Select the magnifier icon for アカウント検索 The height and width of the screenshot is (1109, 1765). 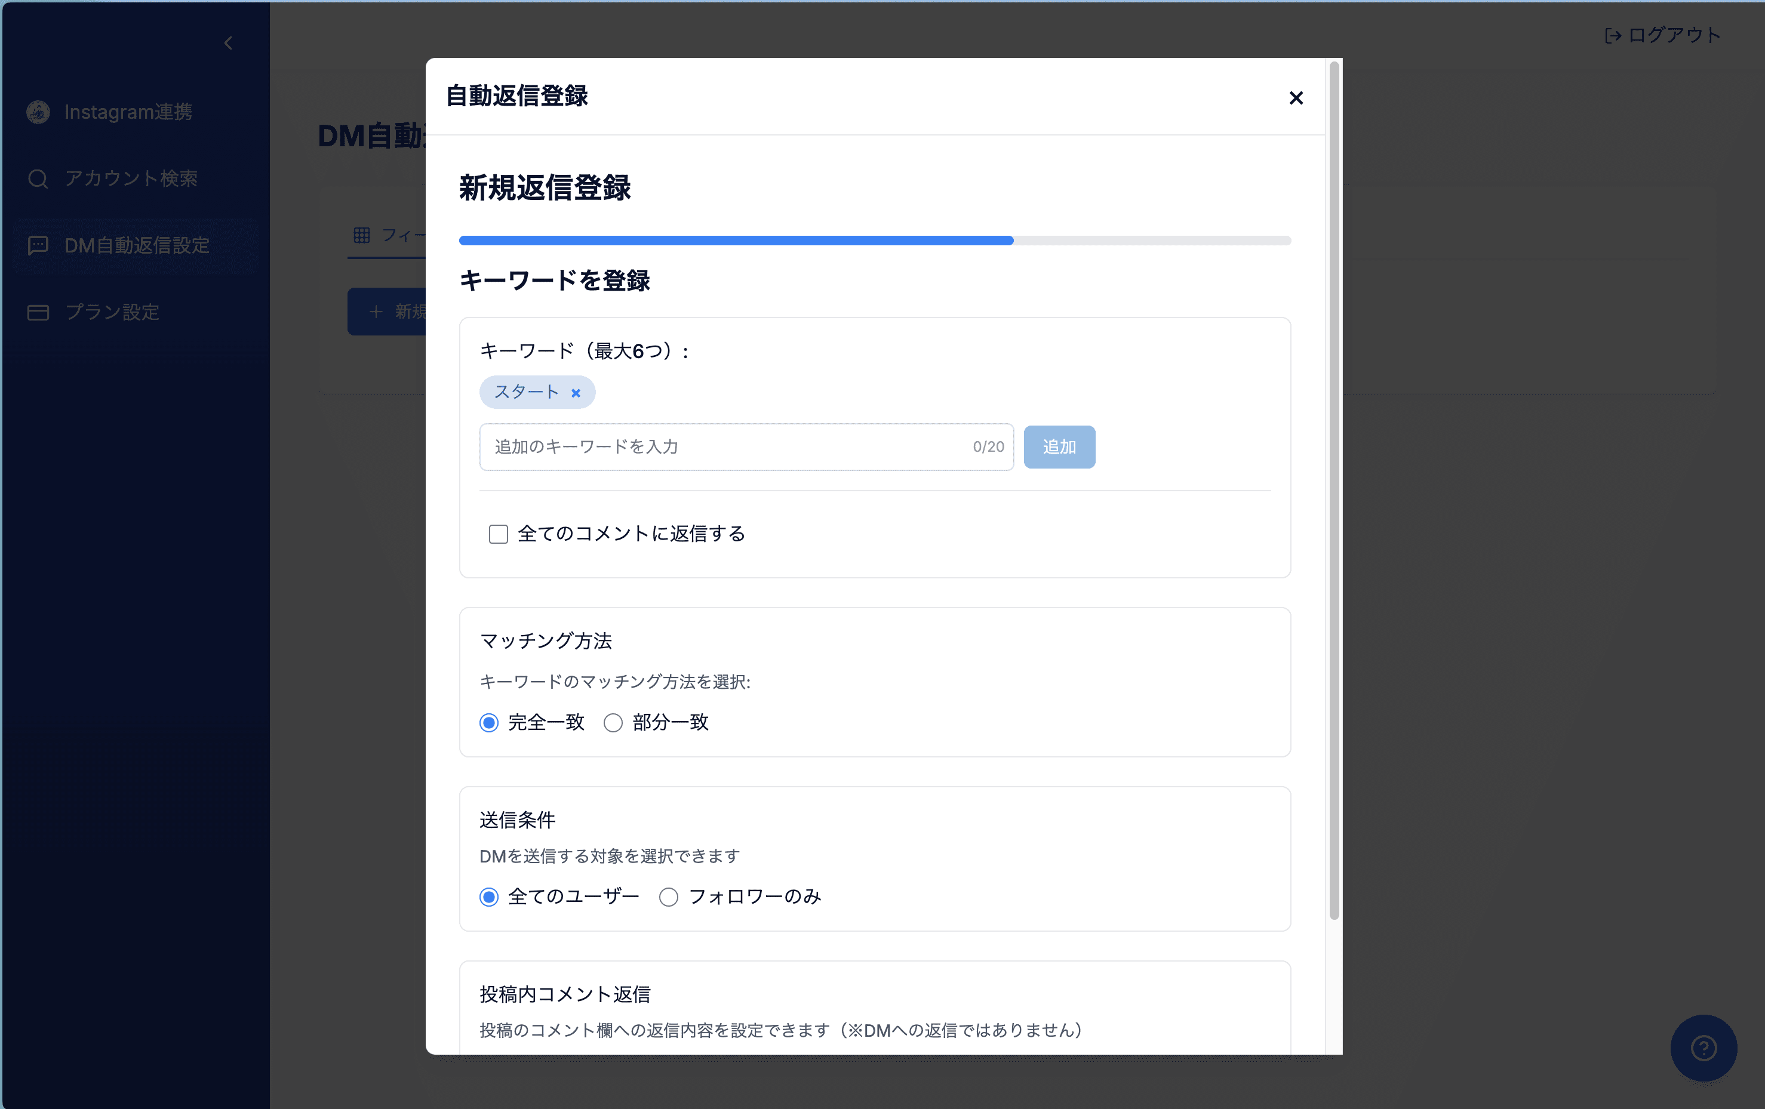[x=38, y=178]
